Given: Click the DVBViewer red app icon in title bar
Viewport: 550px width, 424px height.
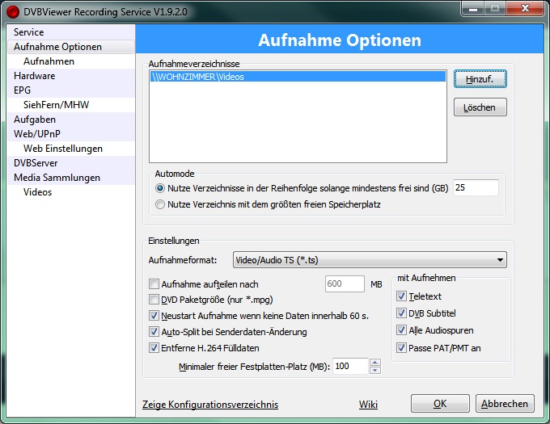Looking at the screenshot, I should [x=13, y=12].
